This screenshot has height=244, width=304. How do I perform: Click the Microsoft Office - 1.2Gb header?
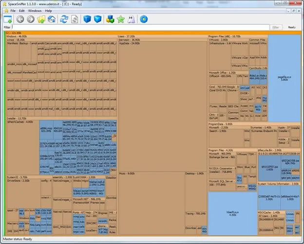(228, 73)
